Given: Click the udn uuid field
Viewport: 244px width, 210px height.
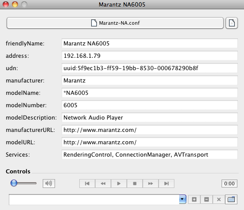Looking at the screenshot, I should (150, 68).
